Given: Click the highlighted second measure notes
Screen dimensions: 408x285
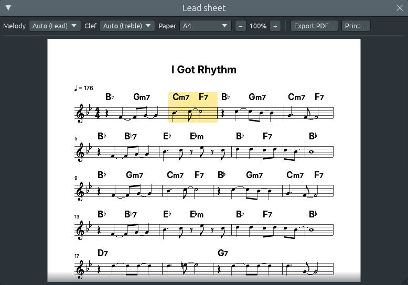Looking at the screenshot, I should (193, 113).
